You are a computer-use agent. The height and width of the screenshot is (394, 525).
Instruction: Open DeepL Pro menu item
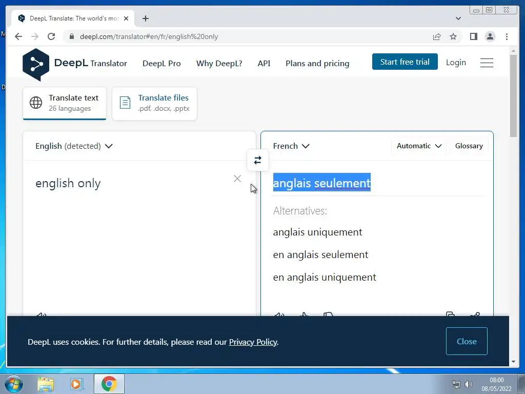point(161,63)
